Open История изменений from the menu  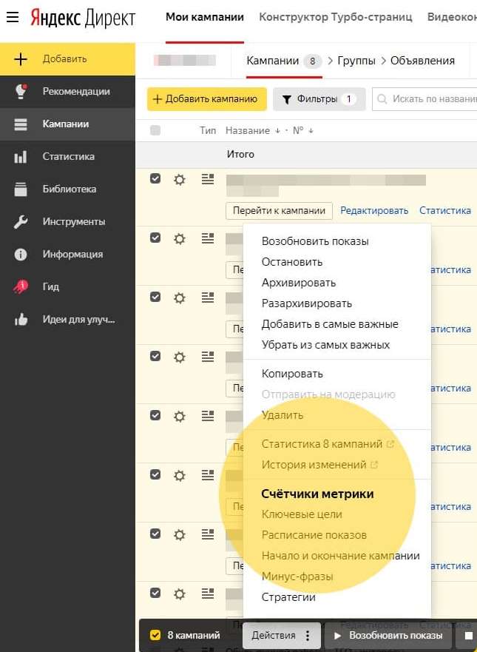coord(314,465)
